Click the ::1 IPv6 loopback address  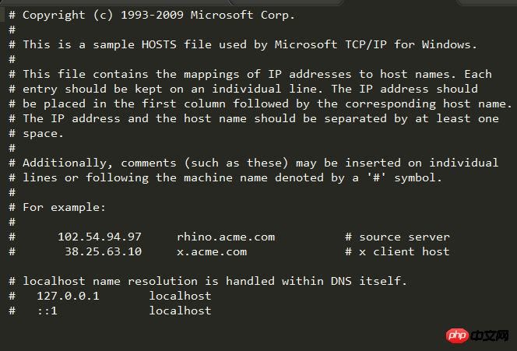tap(47, 311)
